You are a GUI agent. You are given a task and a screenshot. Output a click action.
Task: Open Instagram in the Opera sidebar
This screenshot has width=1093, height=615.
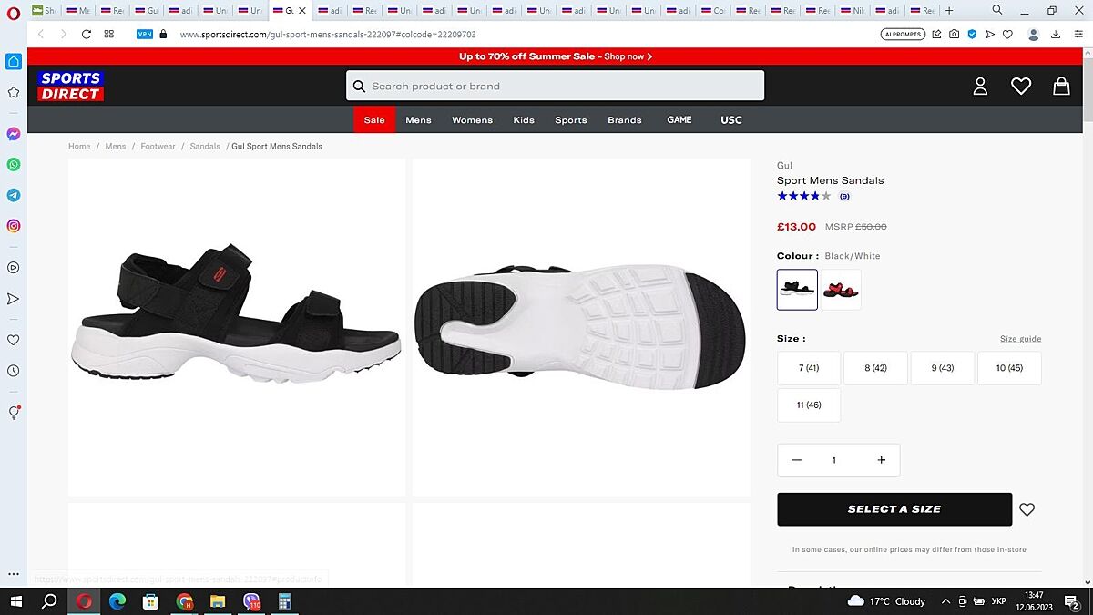[14, 226]
